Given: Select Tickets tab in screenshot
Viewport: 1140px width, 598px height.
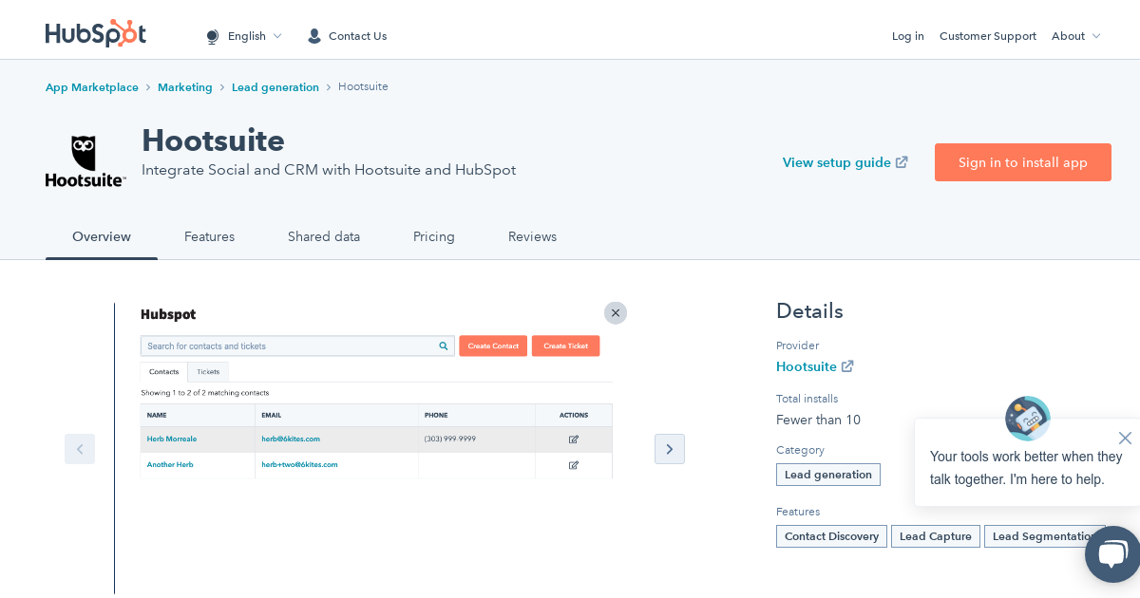Looking at the screenshot, I should tap(208, 372).
